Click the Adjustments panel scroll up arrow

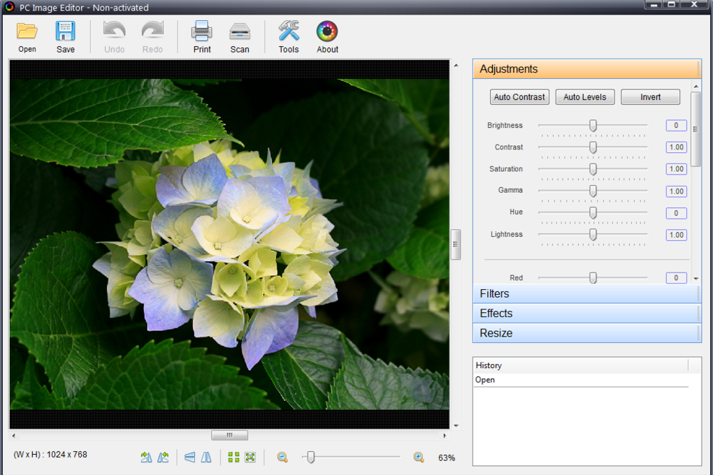pos(696,86)
